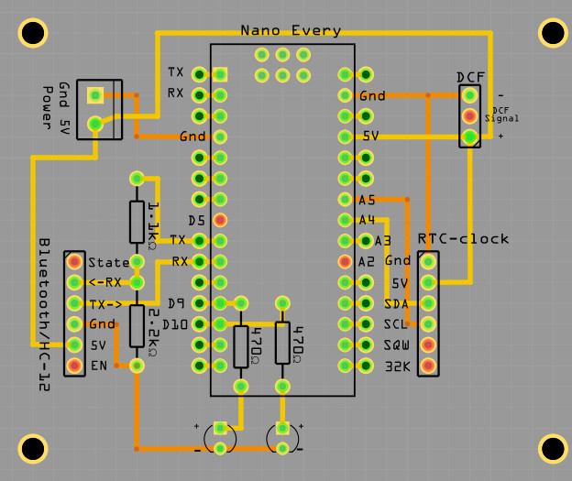Click the round 5V pad of Power terminal

[95, 124]
